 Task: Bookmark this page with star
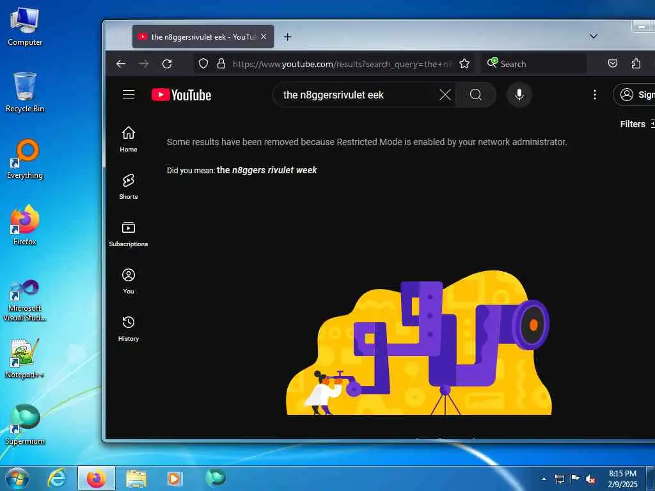click(x=464, y=63)
